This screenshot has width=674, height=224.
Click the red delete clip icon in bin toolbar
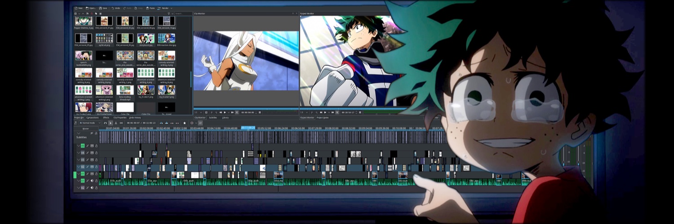tap(92, 13)
